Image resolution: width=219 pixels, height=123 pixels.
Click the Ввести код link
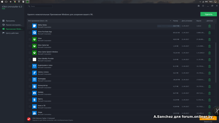[x=208, y=121]
